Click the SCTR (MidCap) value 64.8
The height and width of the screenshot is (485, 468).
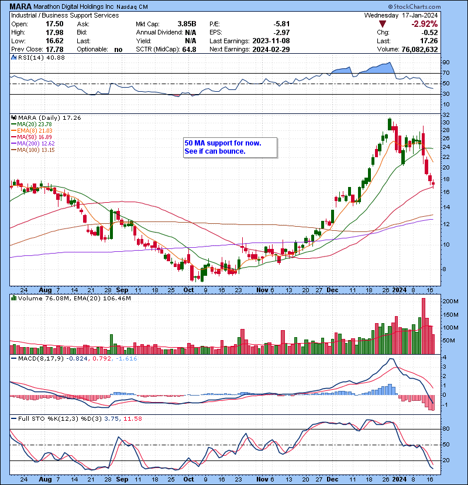point(189,49)
